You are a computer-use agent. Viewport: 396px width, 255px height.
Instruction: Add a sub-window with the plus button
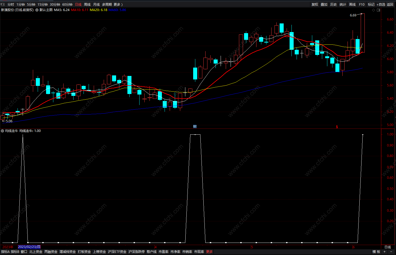pyautogui.click(x=385, y=252)
